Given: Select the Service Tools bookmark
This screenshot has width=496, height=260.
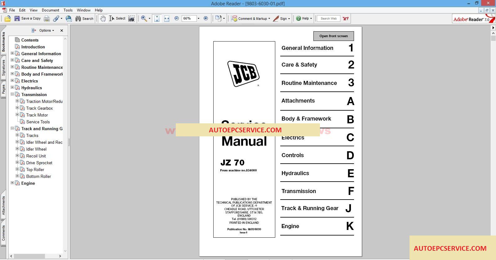Looking at the screenshot, I should click(x=38, y=122).
